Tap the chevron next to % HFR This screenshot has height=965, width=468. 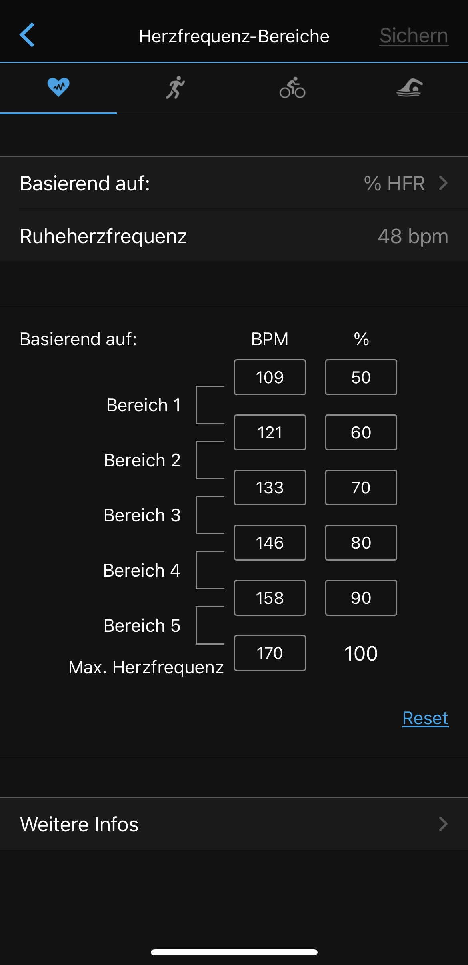click(x=443, y=183)
